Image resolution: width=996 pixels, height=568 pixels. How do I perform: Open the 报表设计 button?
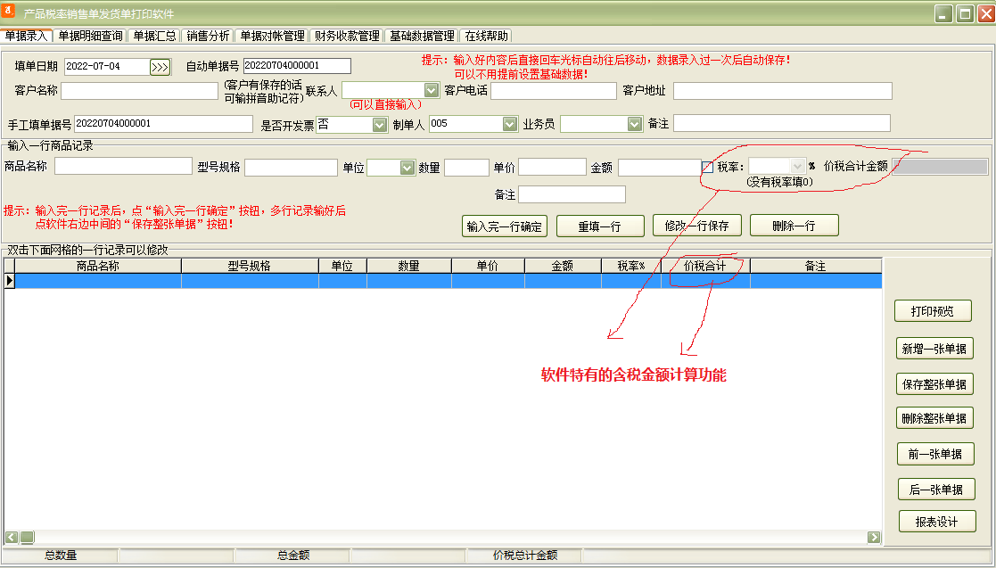936,522
